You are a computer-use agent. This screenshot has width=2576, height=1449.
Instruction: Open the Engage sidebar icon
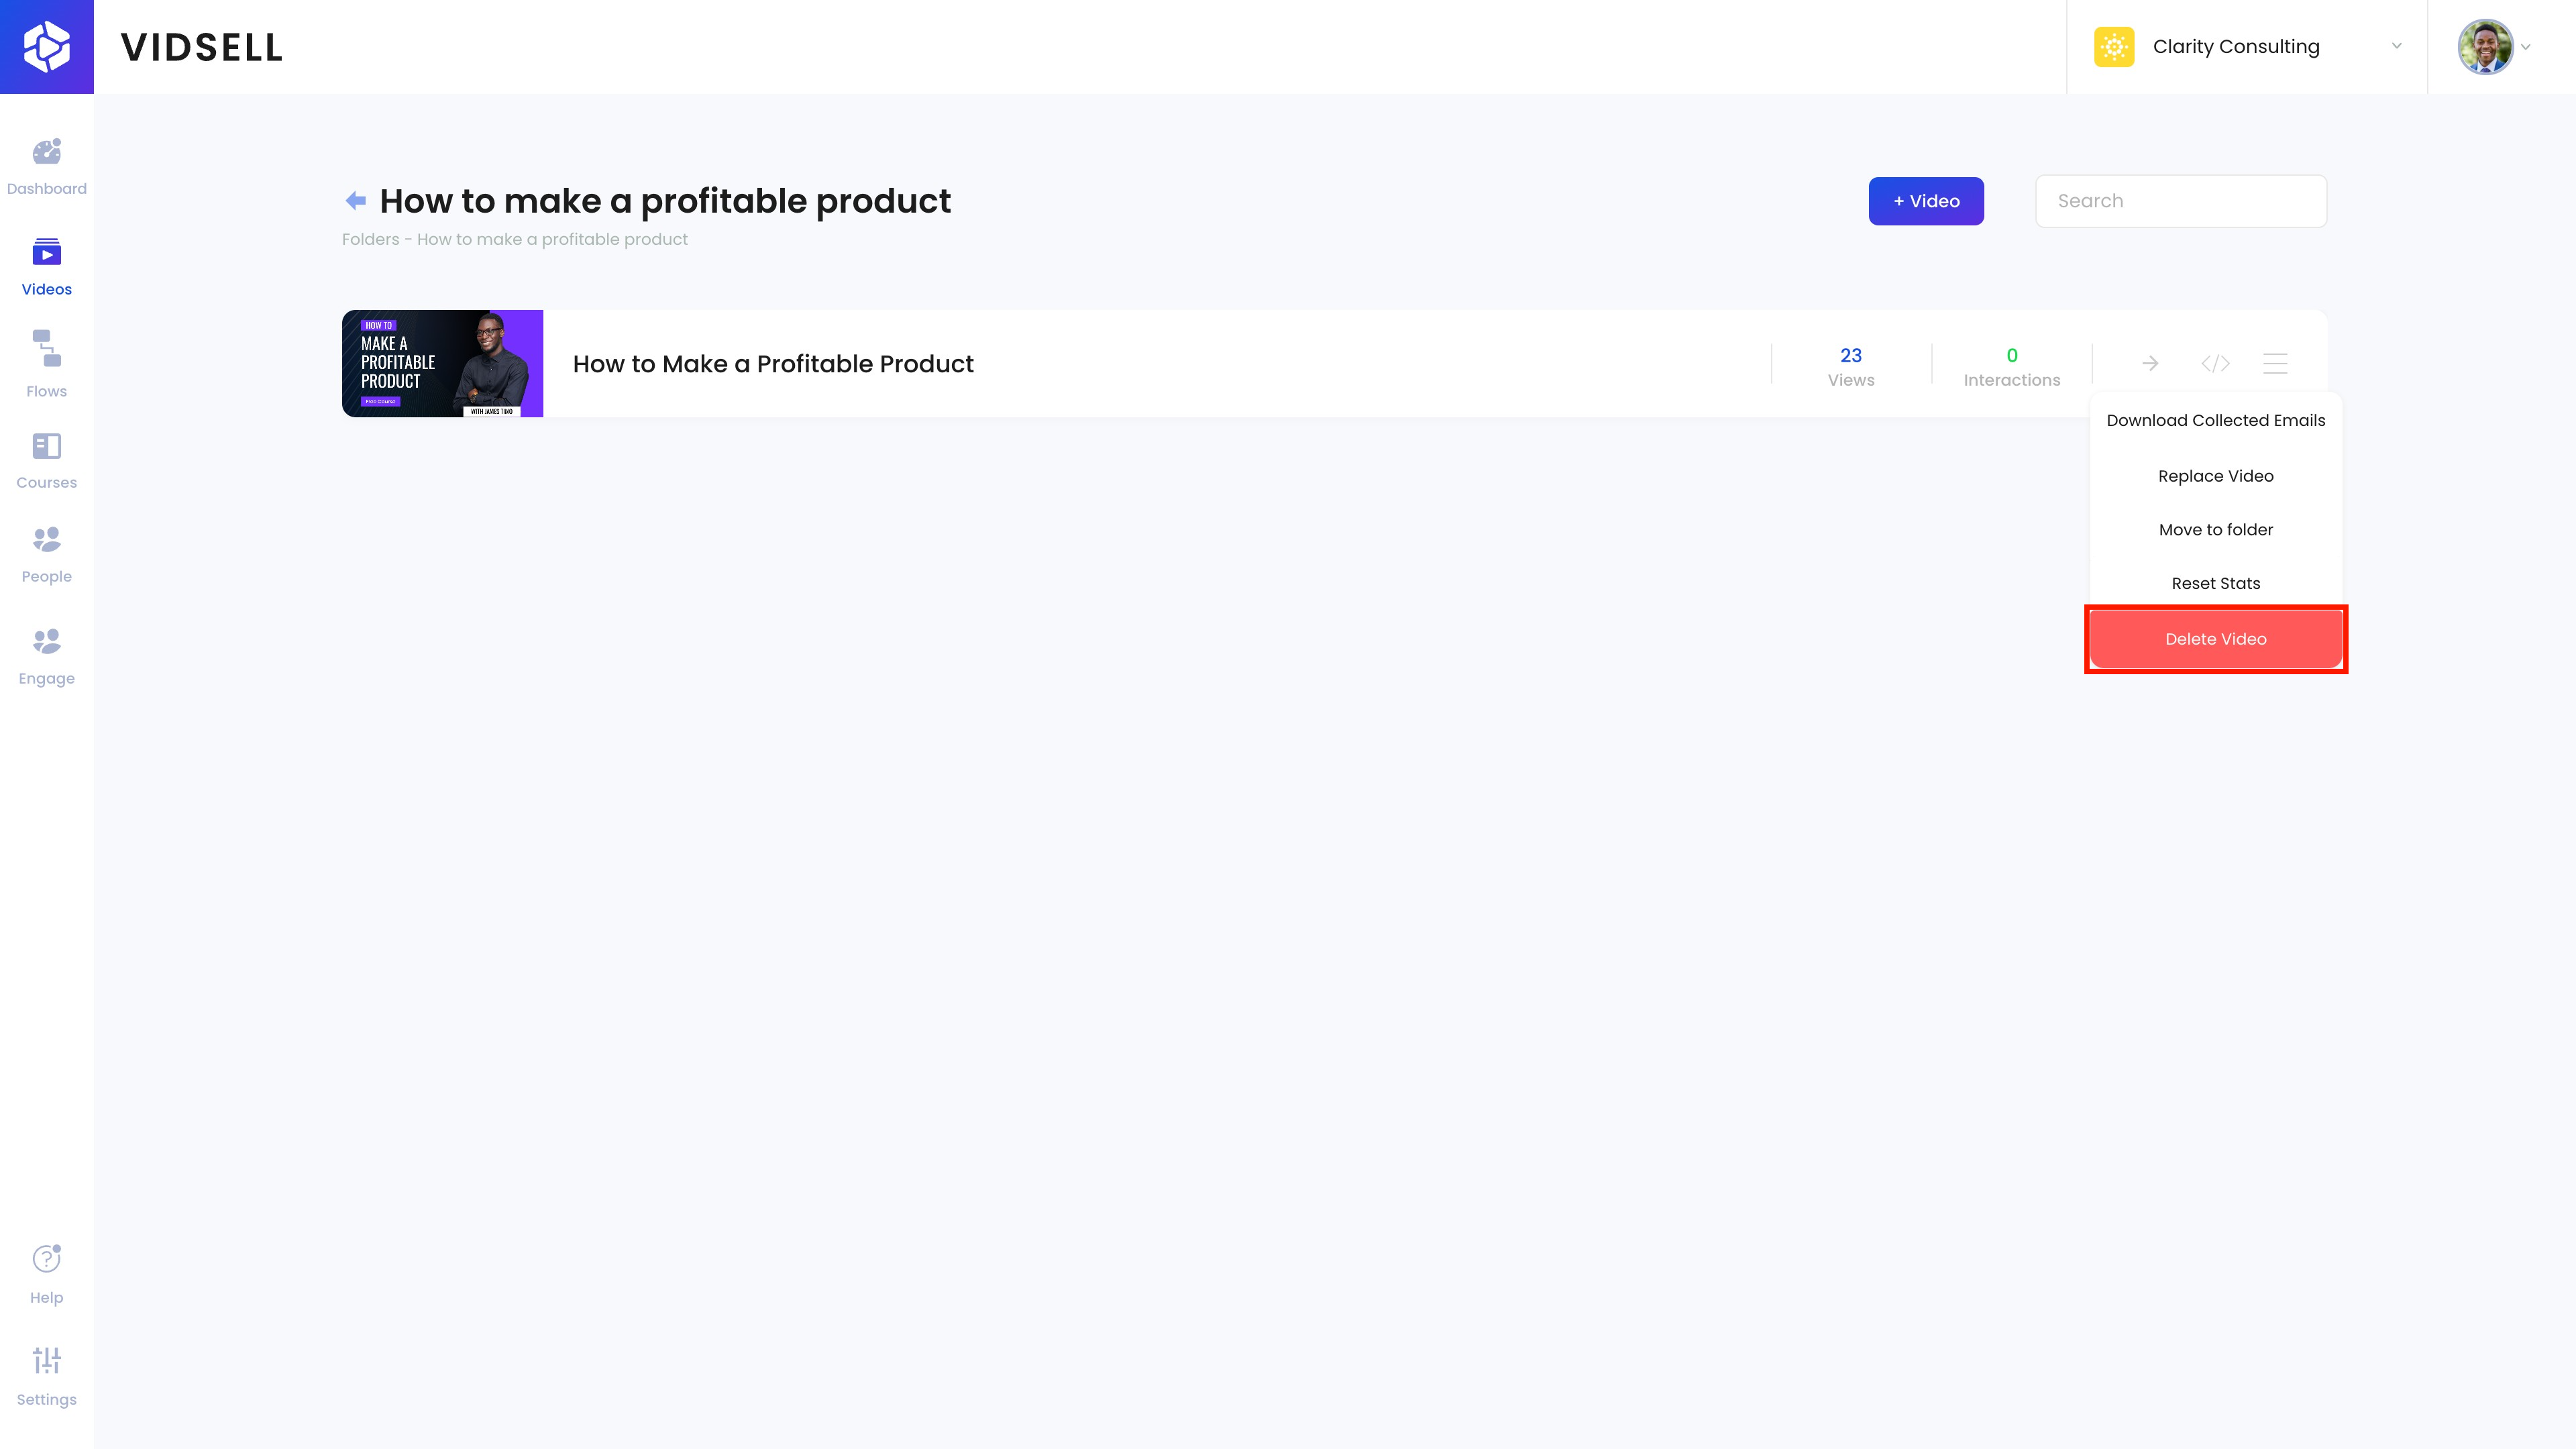point(47,641)
